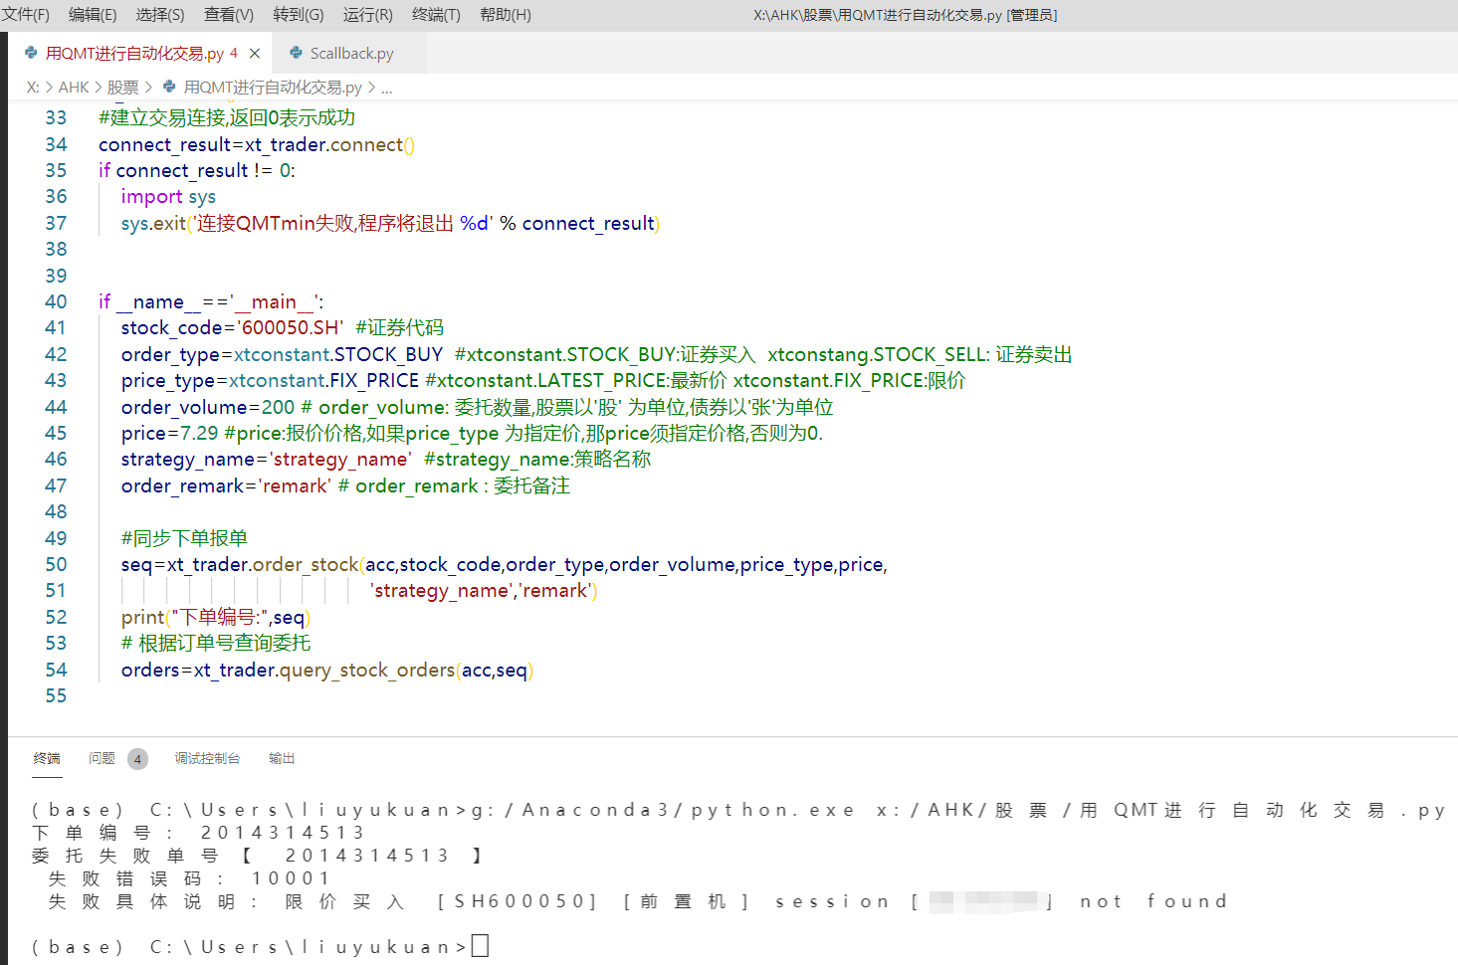This screenshot has height=965, width=1458.
Task: Open the 问题 panel
Action: (x=103, y=758)
